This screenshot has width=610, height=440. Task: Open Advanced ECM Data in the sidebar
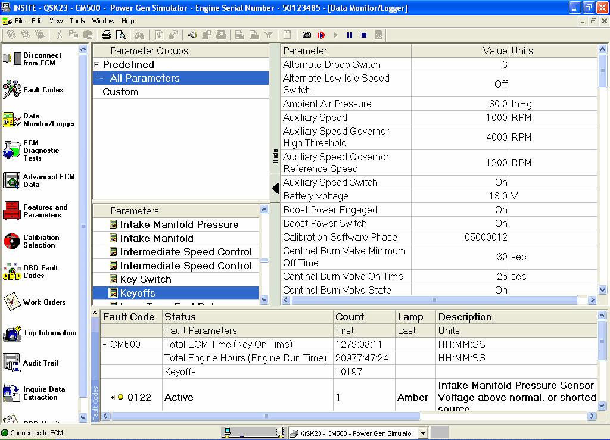[x=39, y=180]
